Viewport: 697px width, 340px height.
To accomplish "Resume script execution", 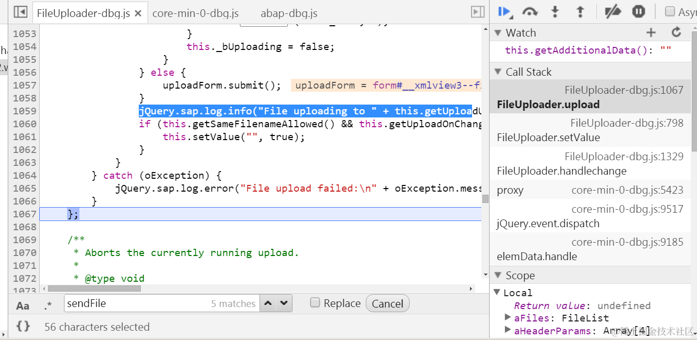I will (505, 11).
